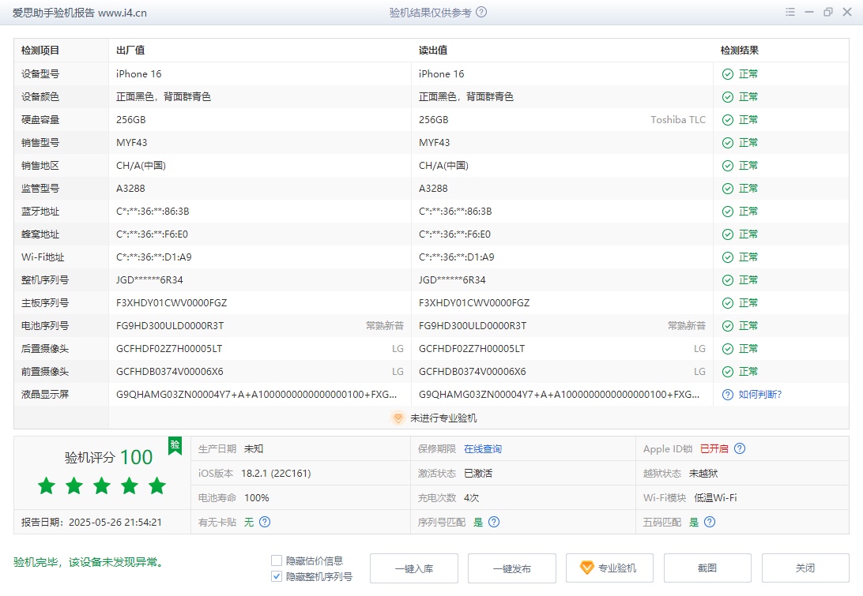Click the 关闭 button
Screen dimensions: 863x596
[x=805, y=568]
